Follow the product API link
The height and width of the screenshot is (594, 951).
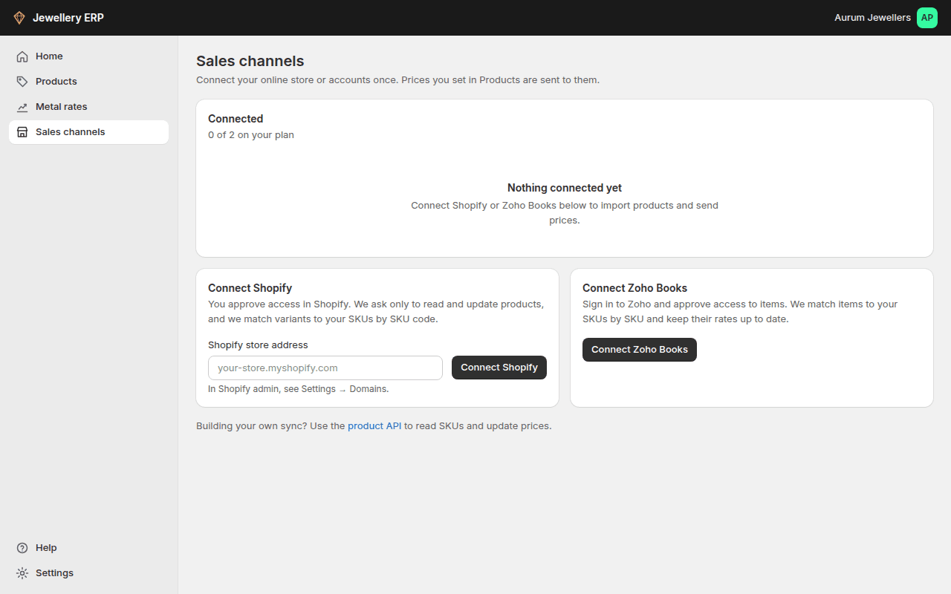[374, 426]
